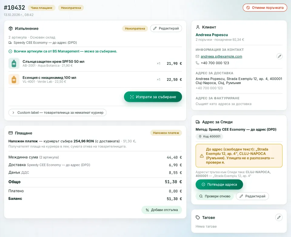
Task: Send order for picking via Изпрати за събиране
Action: (153, 97)
